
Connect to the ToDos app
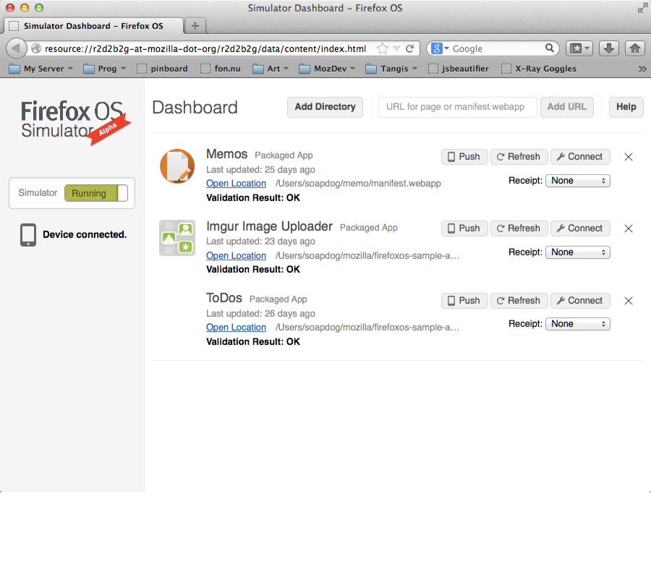(580, 300)
